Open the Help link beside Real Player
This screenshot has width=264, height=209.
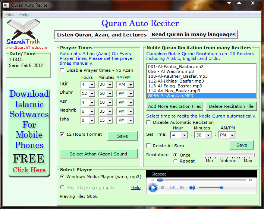click(136, 187)
